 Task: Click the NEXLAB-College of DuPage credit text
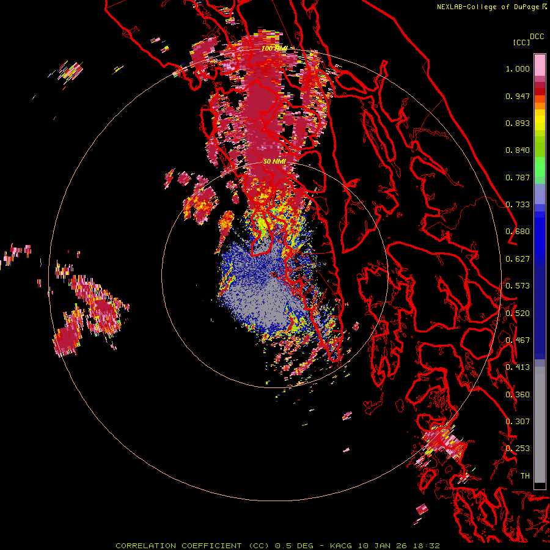(488, 7)
